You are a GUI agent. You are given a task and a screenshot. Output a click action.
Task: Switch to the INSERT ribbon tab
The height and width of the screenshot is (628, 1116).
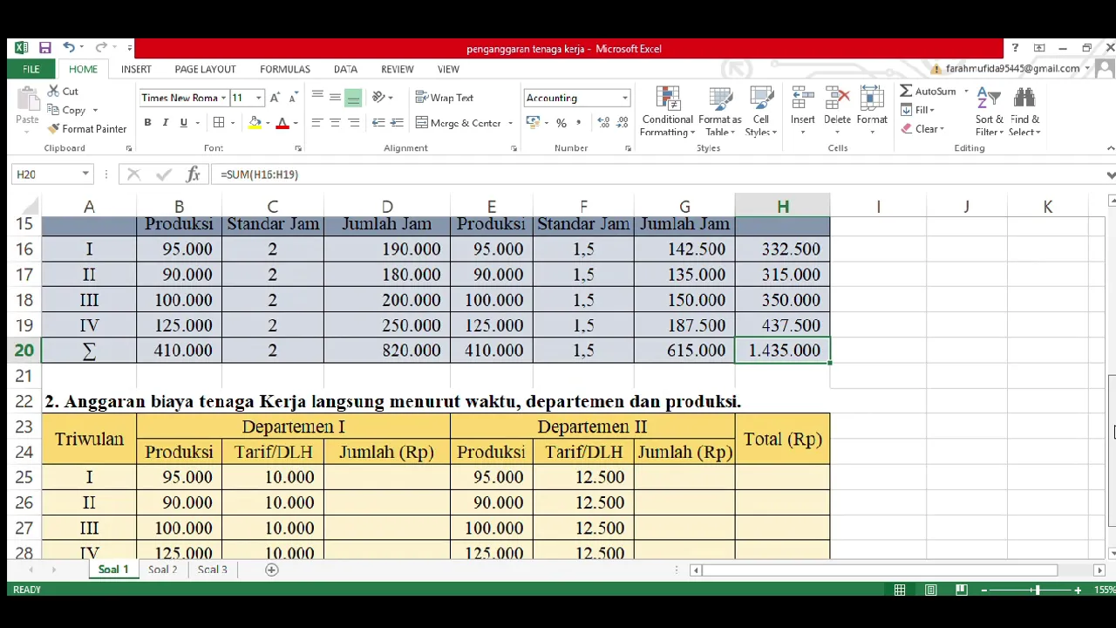coord(136,69)
